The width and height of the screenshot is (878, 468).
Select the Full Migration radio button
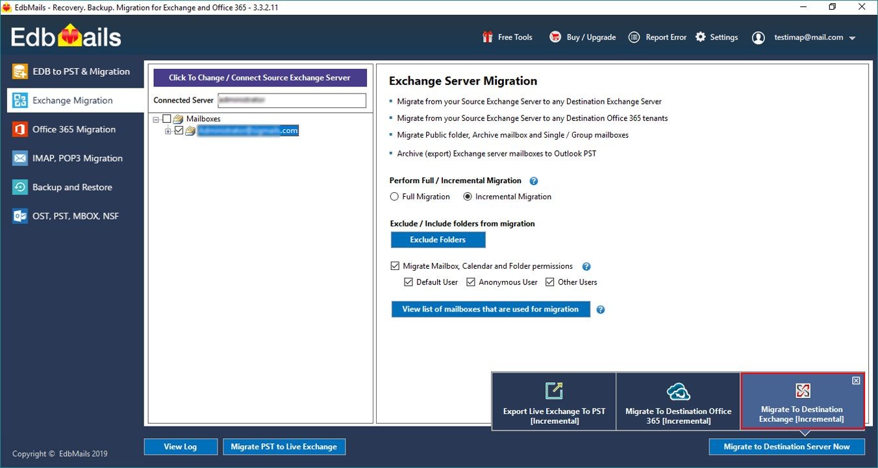tap(394, 197)
